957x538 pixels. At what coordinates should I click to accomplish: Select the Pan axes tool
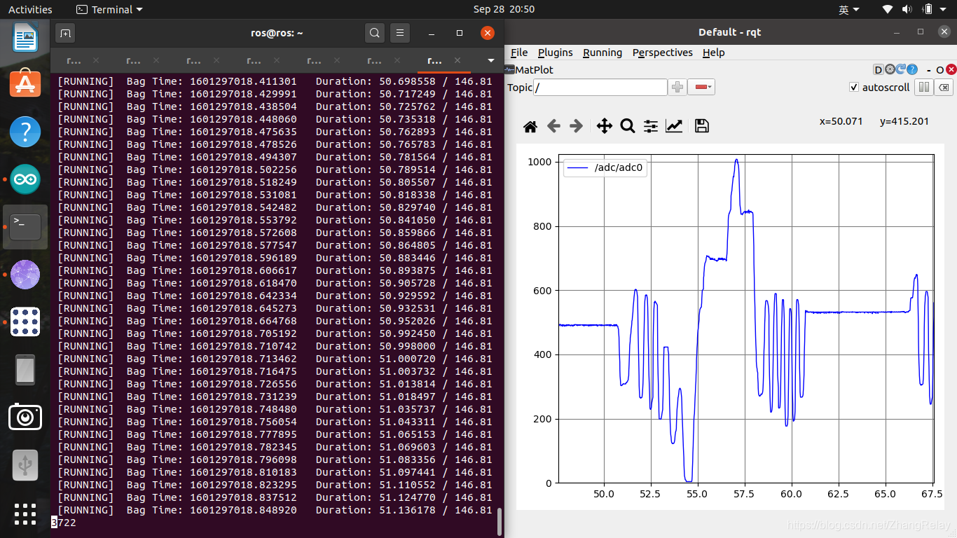pyautogui.click(x=604, y=126)
